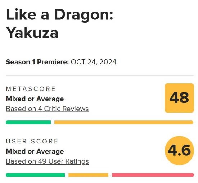The image size is (198, 183).
Task: Click the number 4.6 inside the user circle
Action: [179, 150]
